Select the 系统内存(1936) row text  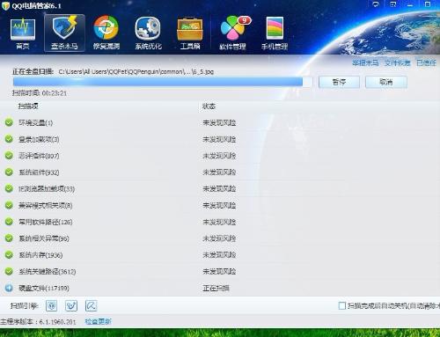(40, 255)
